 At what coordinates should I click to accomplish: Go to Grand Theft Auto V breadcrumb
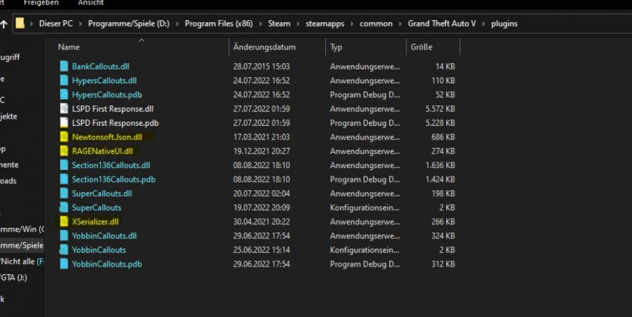(442, 23)
